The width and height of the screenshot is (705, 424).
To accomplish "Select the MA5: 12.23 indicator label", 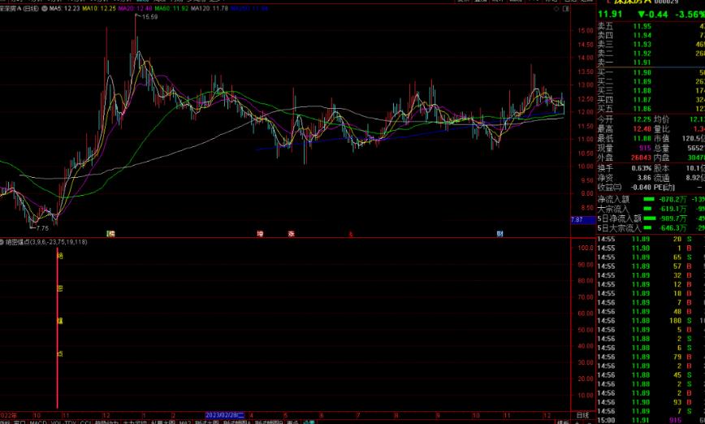I will click(64, 9).
